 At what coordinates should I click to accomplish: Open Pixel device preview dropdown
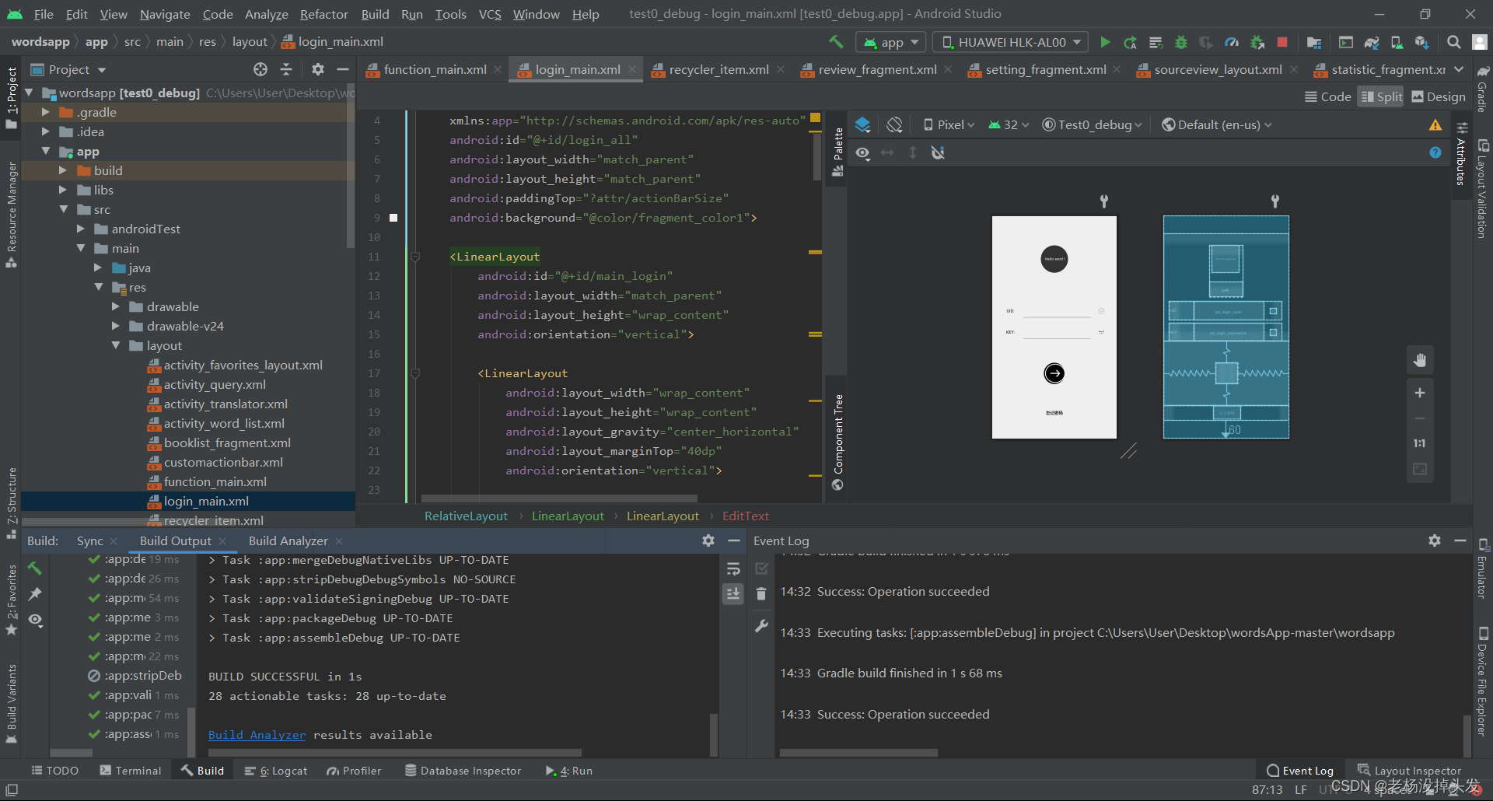pyautogui.click(x=949, y=124)
